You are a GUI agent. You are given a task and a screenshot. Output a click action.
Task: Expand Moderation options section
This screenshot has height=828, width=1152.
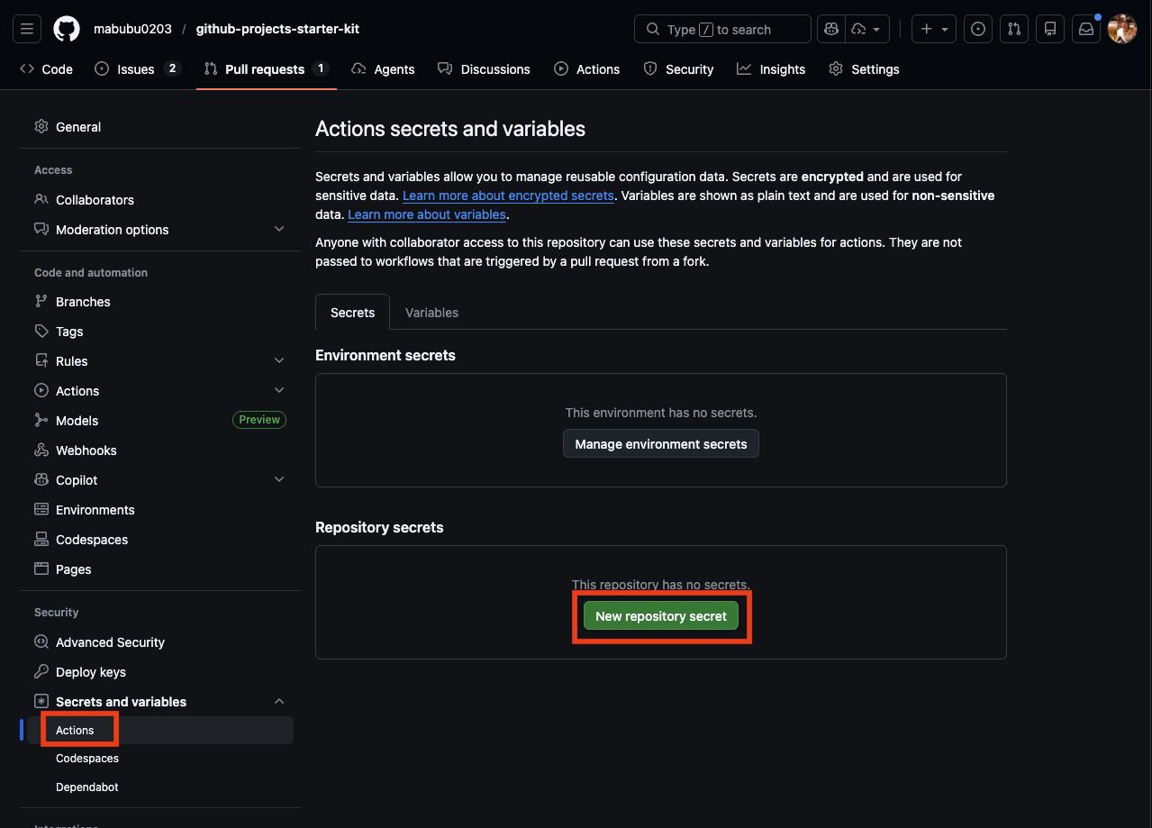(x=279, y=230)
